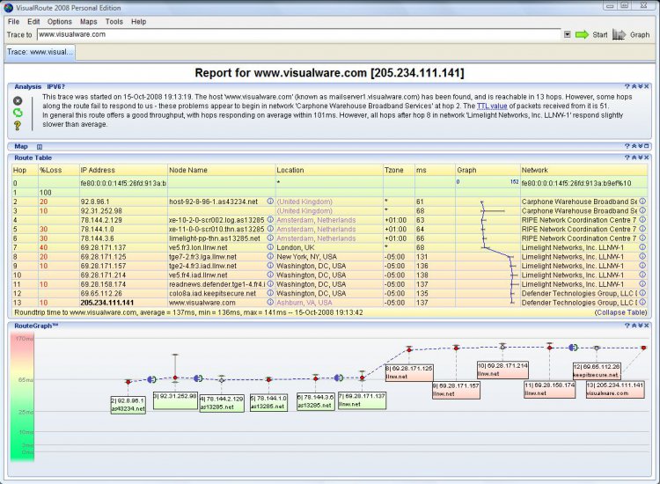Click the RouteGraph help question icon
This screenshot has height=484, width=660.
click(627, 326)
